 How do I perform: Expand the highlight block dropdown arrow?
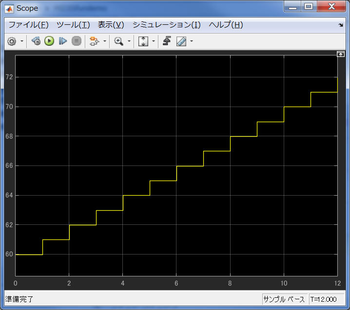tap(105, 41)
